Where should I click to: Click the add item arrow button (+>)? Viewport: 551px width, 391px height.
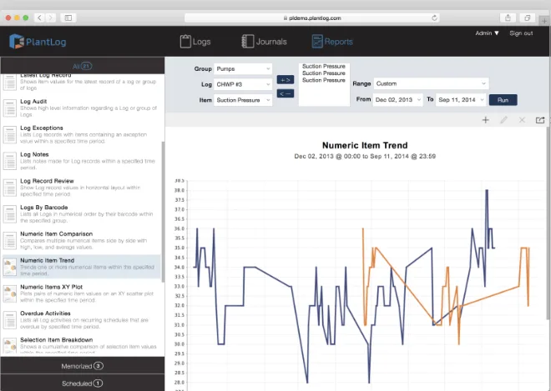pyautogui.click(x=286, y=80)
